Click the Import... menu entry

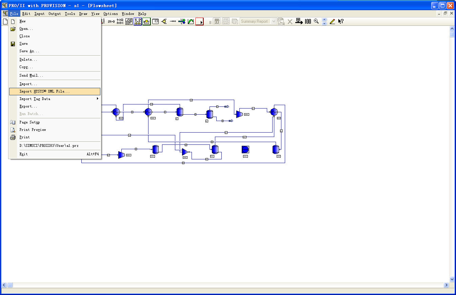point(55,84)
